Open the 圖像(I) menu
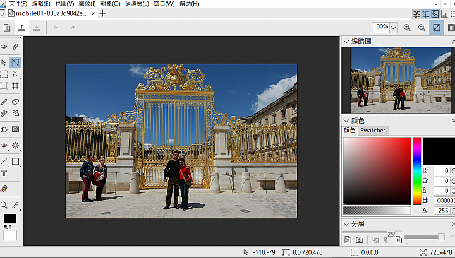Screen dimensions: 455x258 pos(87,4)
